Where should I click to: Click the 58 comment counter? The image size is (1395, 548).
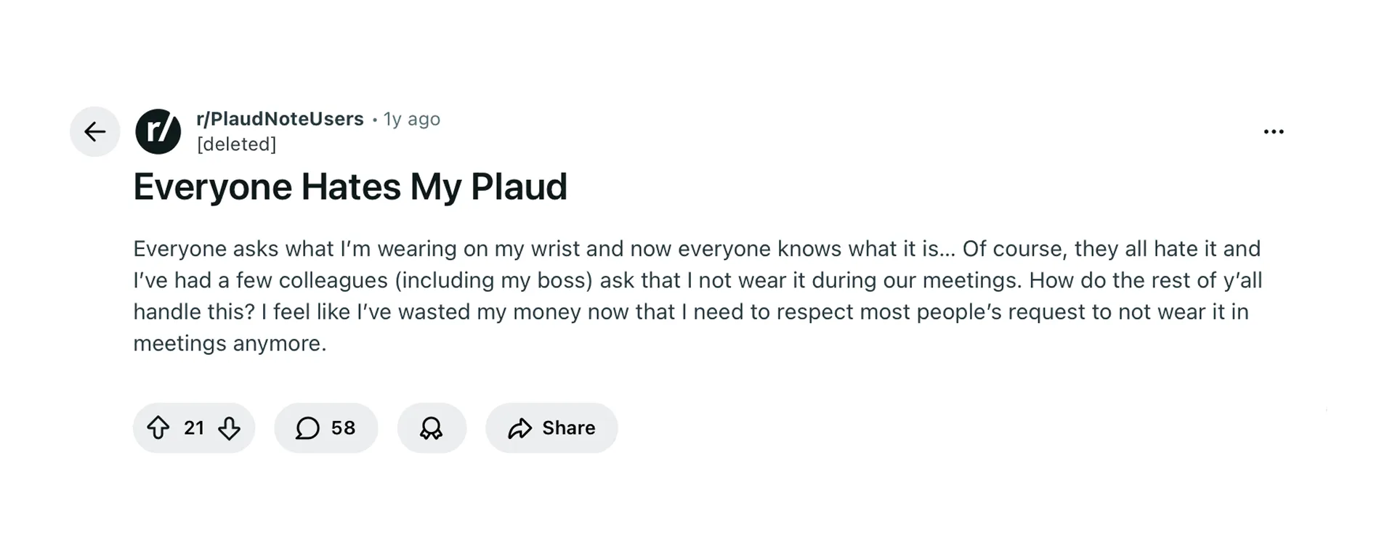(341, 428)
